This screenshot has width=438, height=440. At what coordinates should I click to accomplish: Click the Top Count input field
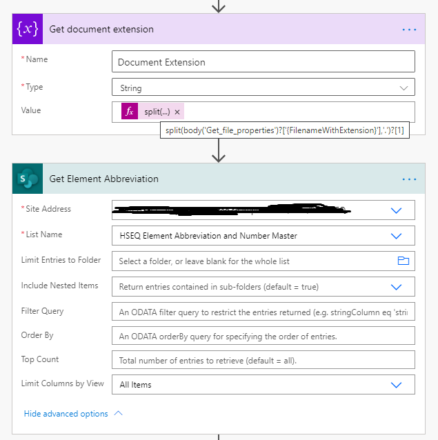pos(263,360)
